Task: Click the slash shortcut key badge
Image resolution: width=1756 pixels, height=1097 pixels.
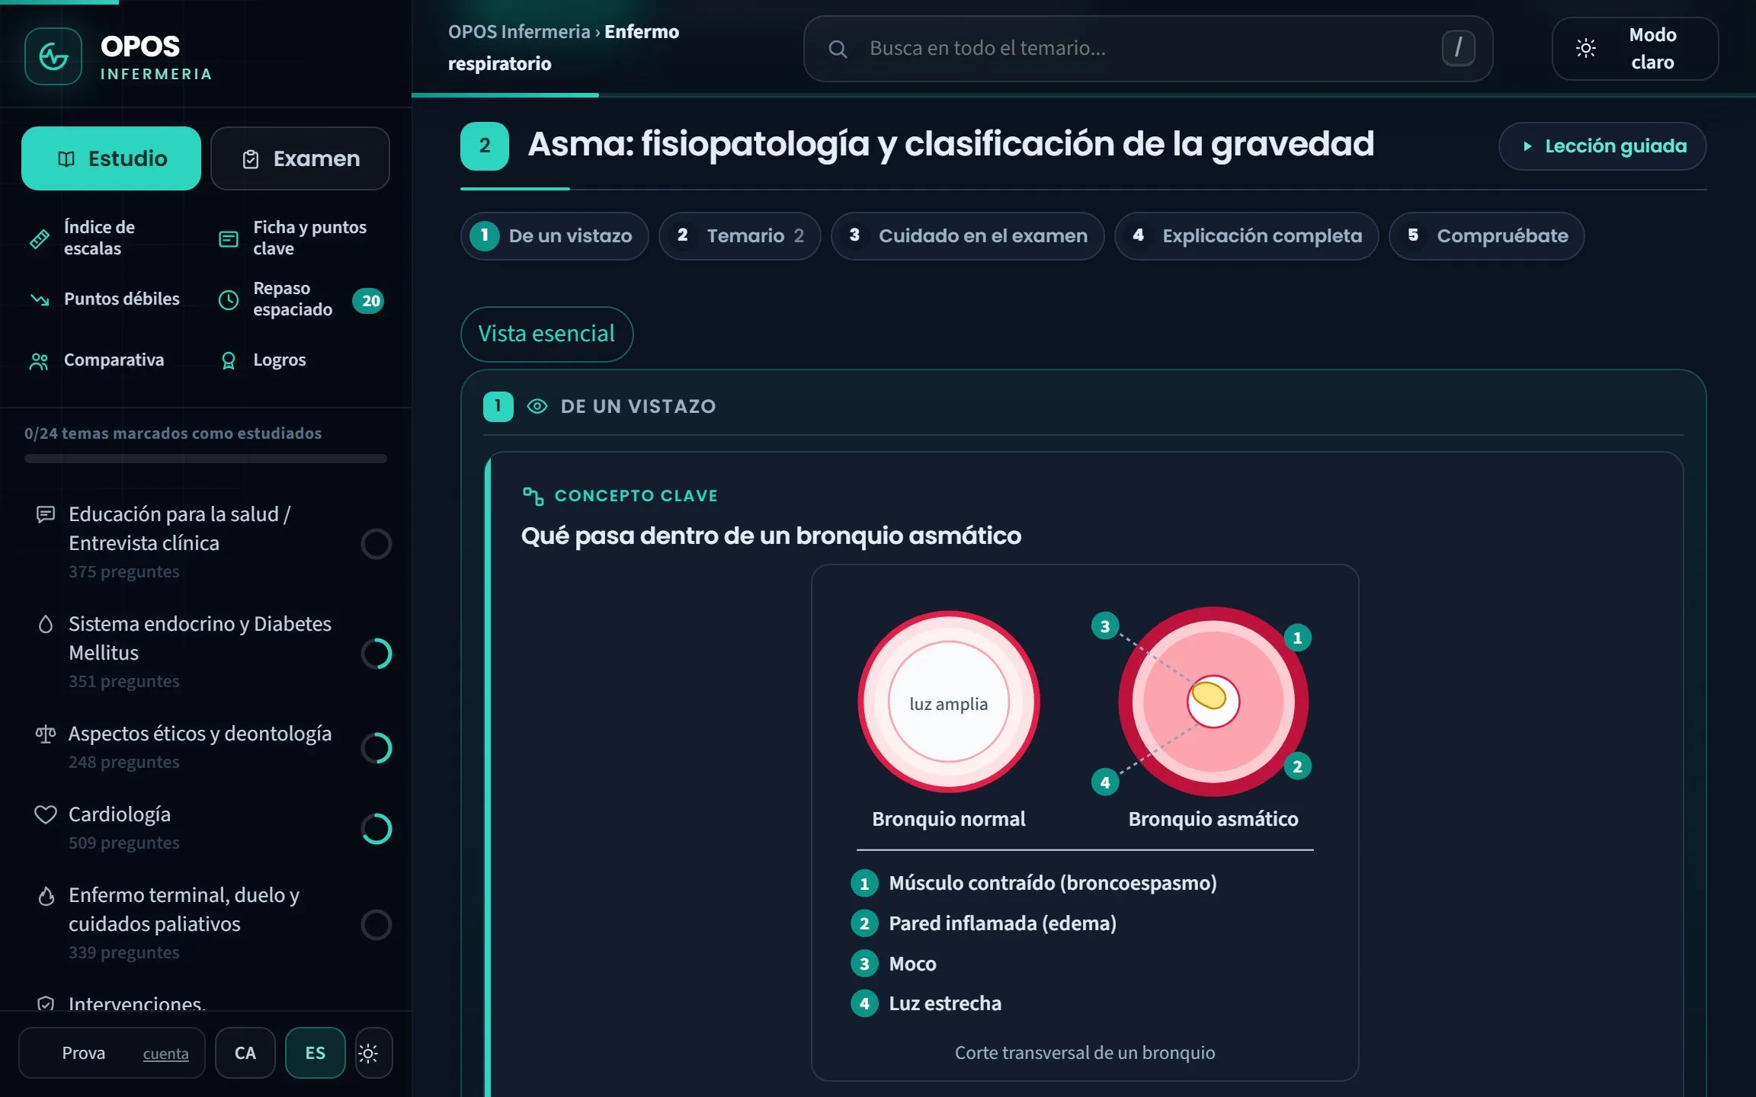Action: click(x=1458, y=48)
